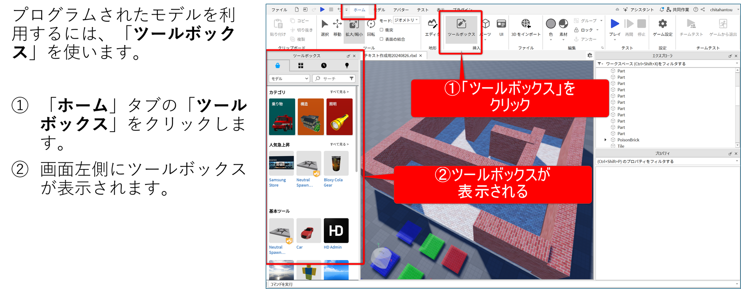Open the Toolbox Inventory grid tab
741x289 pixels.
(x=301, y=66)
